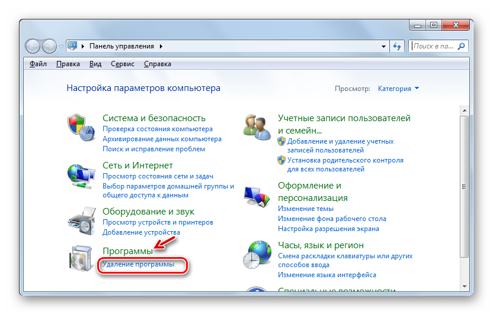Open the Сервис menu
Image resolution: width=493 pixels, height=315 pixels.
tap(123, 64)
